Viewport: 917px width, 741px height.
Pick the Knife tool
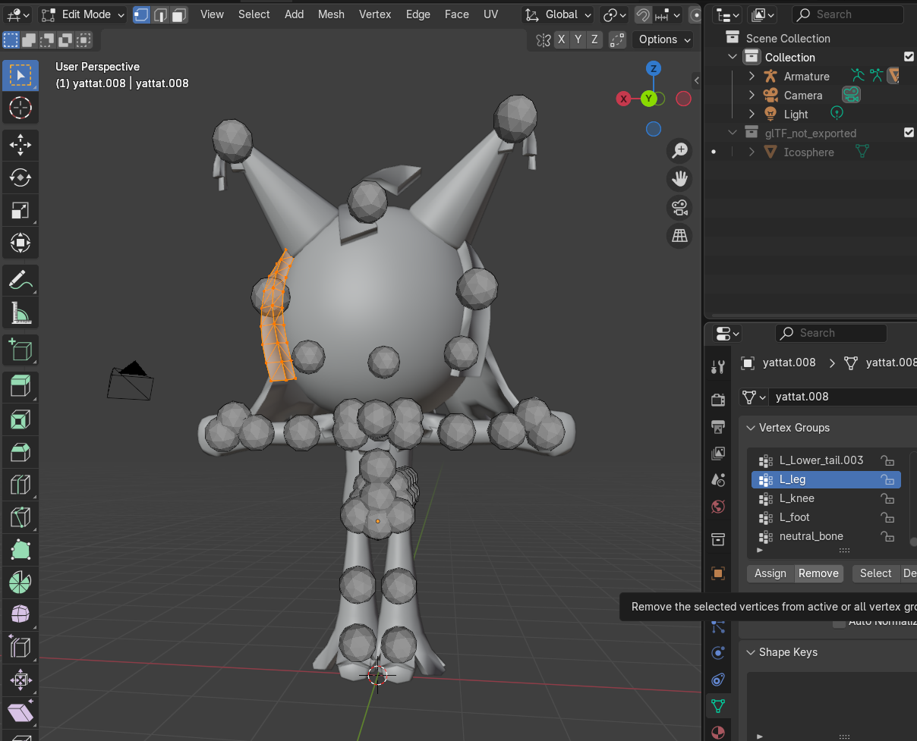coord(20,517)
